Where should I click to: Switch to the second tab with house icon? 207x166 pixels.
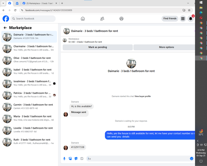[17, 3]
